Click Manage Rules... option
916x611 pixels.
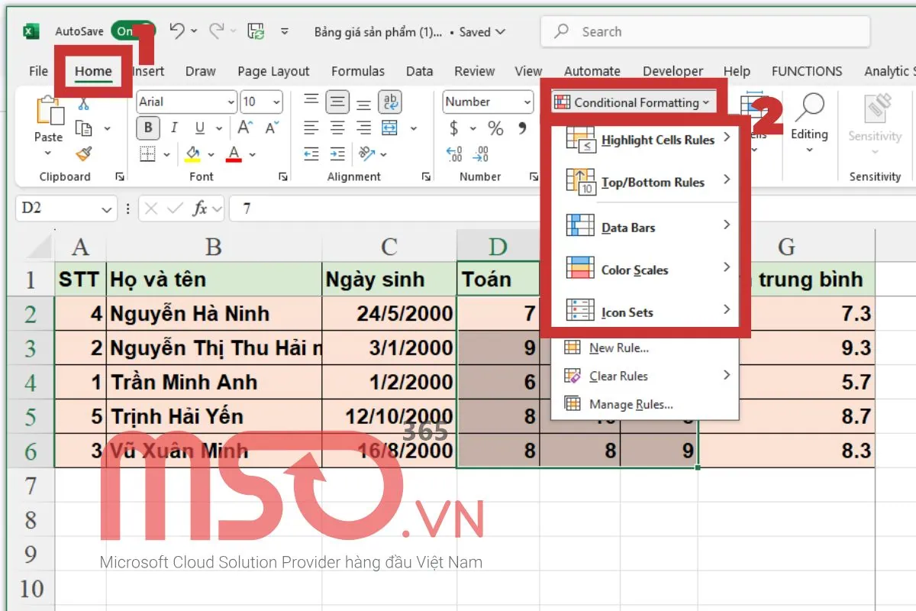coord(631,405)
